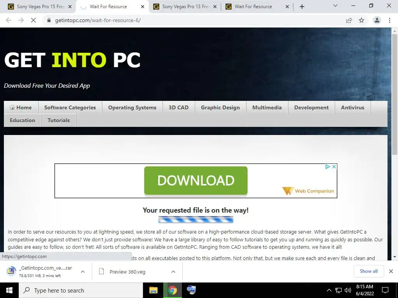
Task: Click the scrollbar down arrow
Action: click(395, 257)
